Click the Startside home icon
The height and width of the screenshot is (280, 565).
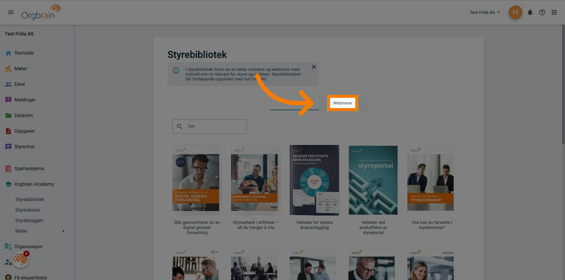coord(8,53)
